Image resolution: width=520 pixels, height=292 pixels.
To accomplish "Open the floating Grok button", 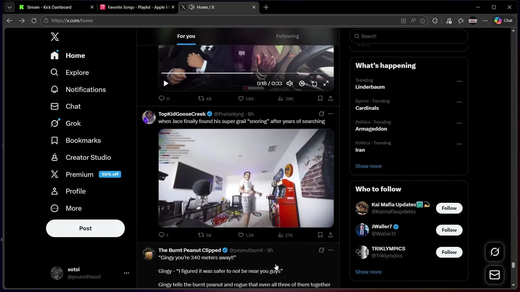I will coord(495,252).
